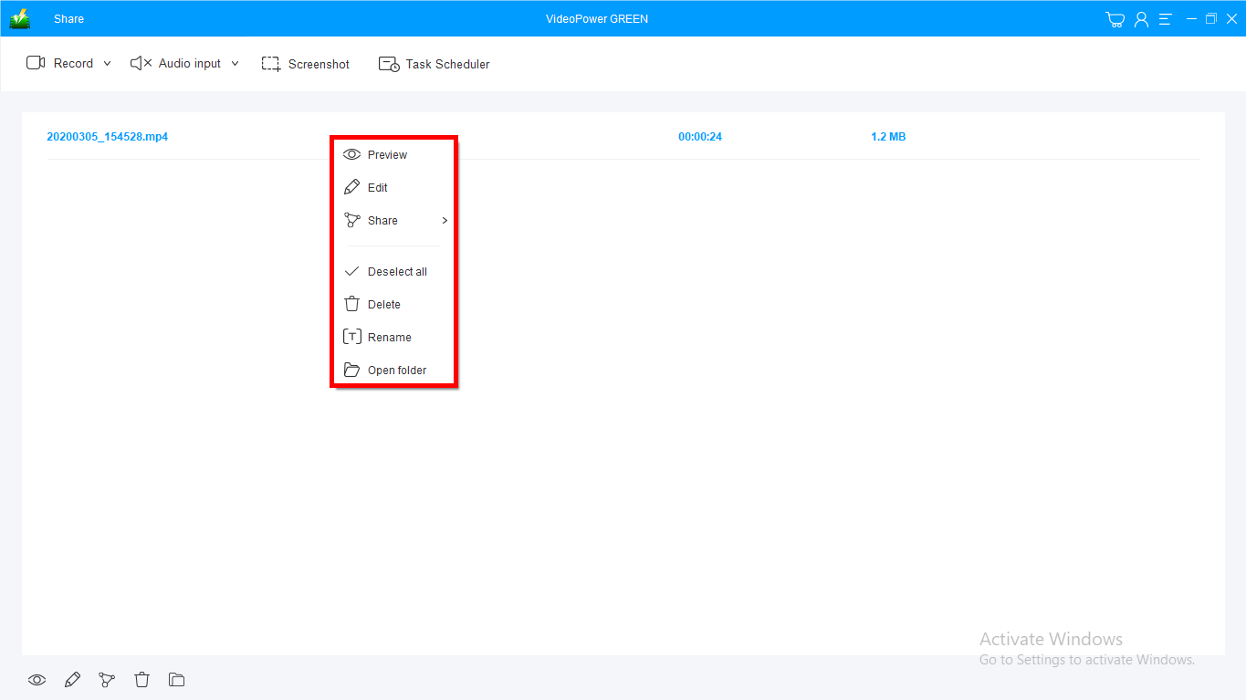Click the Screenshot tool in toolbar
The width and height of the screenshot is (1246, 700).
tap(306, 64)
